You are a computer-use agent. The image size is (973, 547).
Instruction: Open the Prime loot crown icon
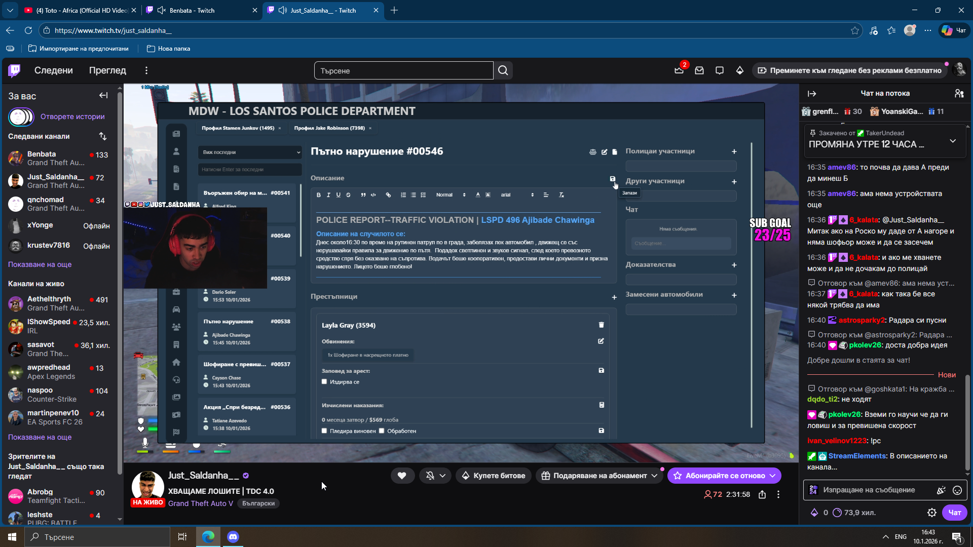pyautogui.click(x=679, y=70)
